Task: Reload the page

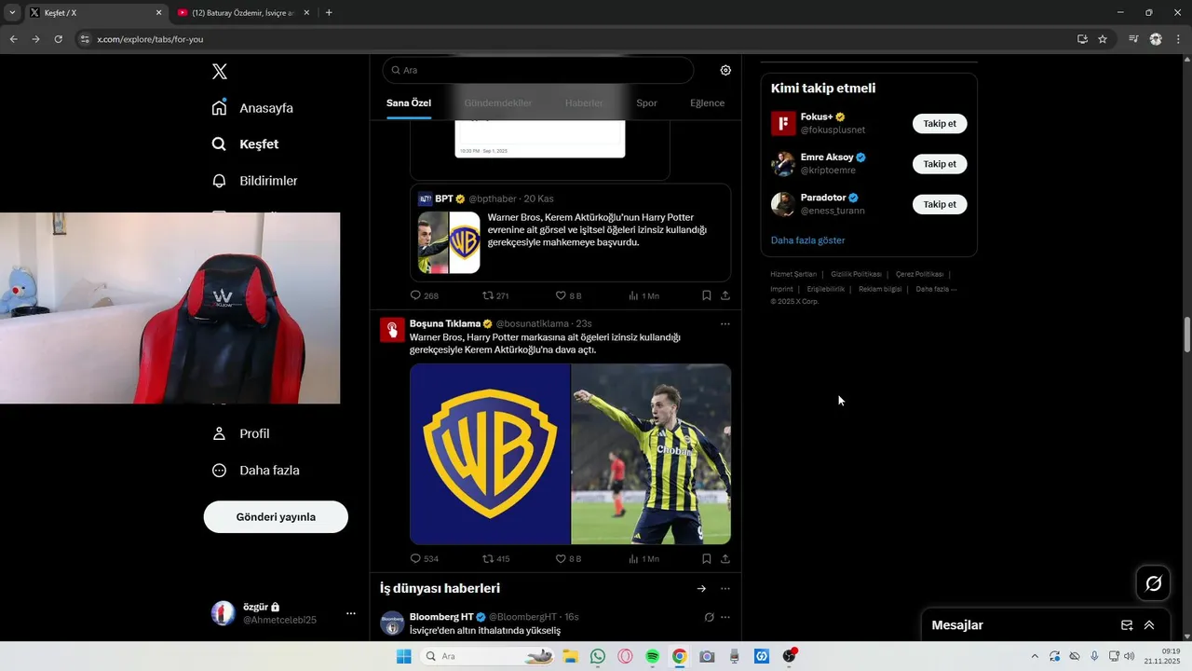Action: pos(58,39)
